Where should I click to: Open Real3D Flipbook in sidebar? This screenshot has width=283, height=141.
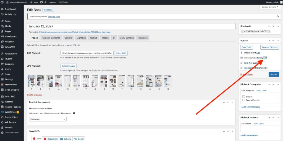[x=13, y=107]
